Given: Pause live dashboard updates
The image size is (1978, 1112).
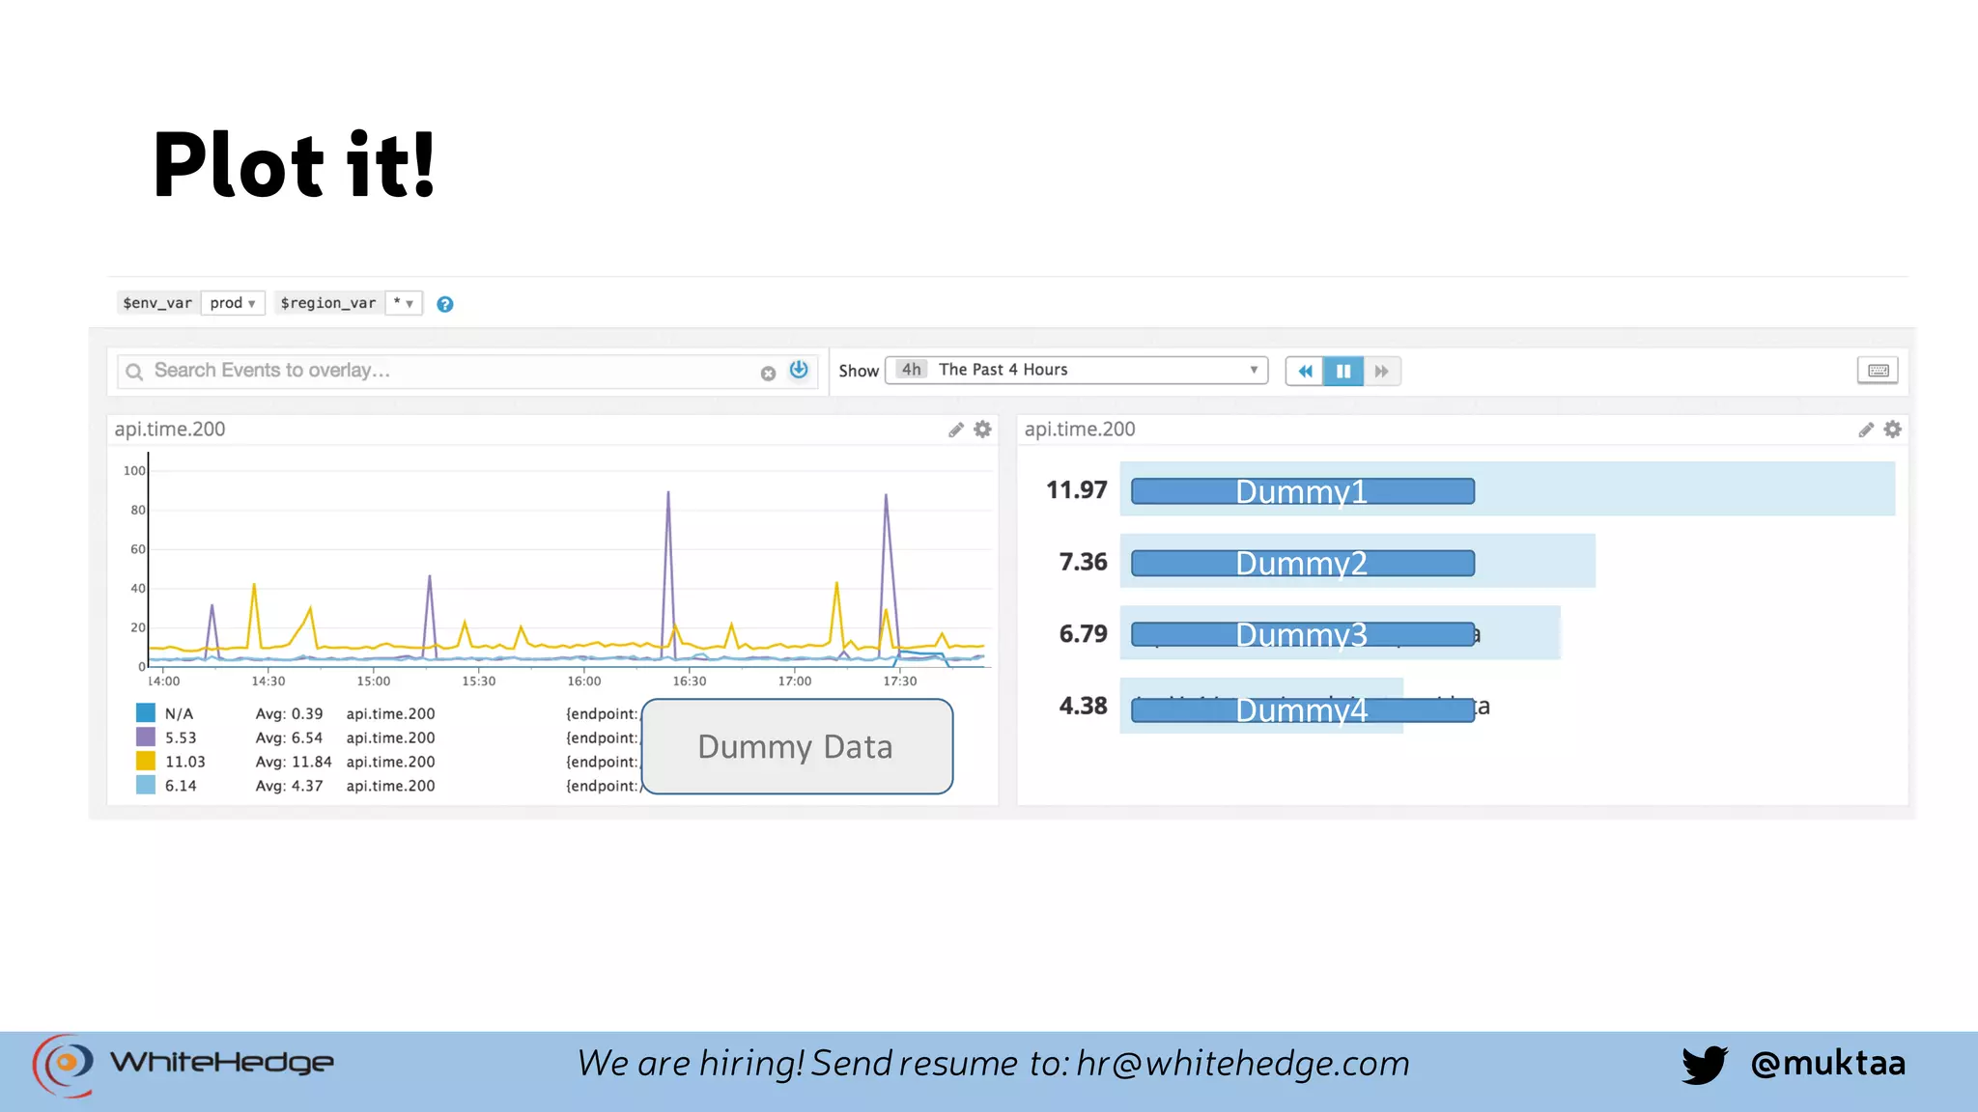Looking at the screenshot, I should (x=1343, y=371).
